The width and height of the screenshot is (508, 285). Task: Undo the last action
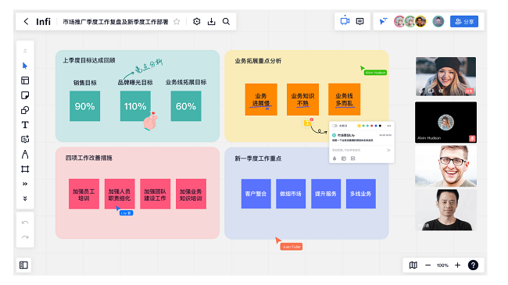click(25, 223)
